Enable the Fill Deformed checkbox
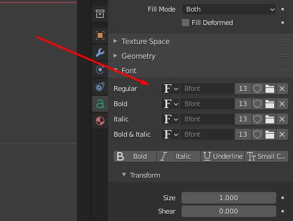This screenshot has width=293, height=221. click(186, 23)
